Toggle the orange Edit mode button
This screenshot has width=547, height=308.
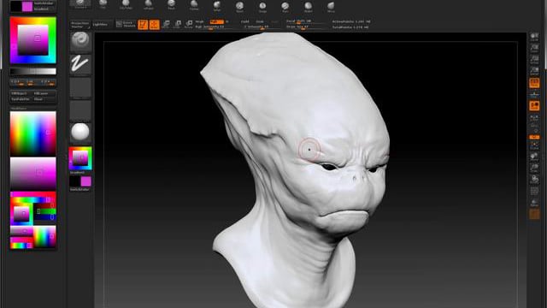pyautogui.click(x=143, y=25)
